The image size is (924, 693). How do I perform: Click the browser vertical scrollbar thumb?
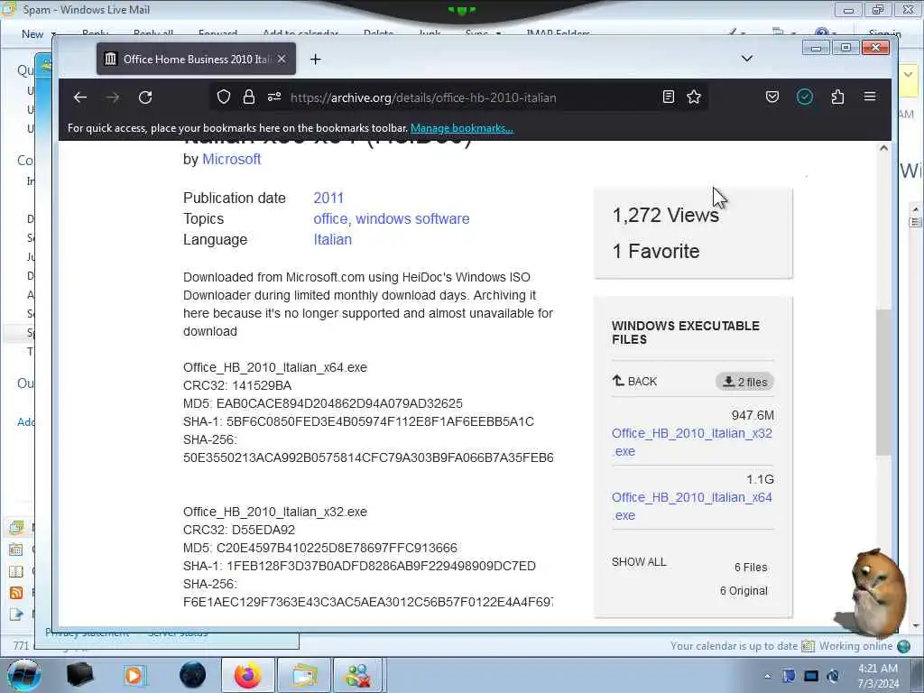[x=883, y=382]
